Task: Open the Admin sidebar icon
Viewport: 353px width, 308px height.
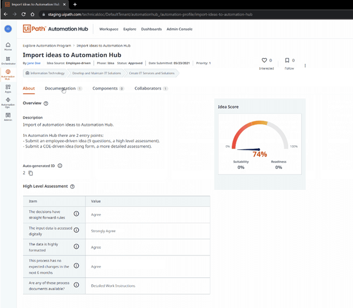Action: (8, 117)
